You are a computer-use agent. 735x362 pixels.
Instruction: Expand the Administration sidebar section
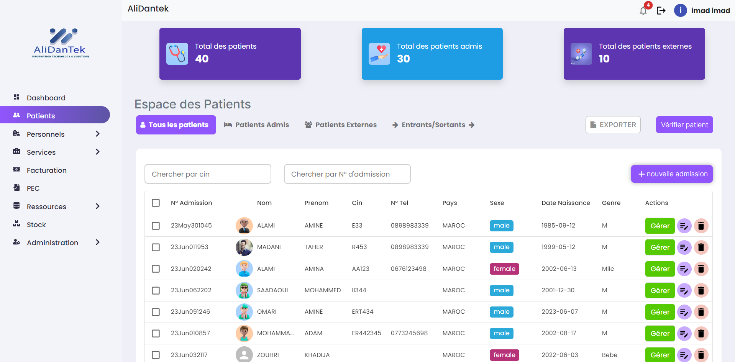[x=97, y=242]
